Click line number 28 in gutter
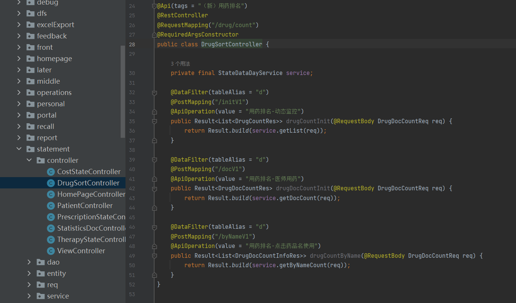Image resolution: width=516 pixels, height=303 pixels. click(x=132, y=44)
